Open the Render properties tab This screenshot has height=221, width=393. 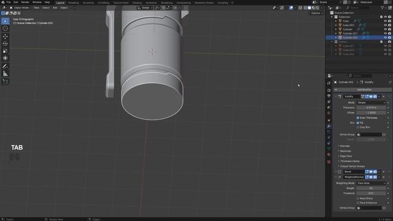point(329,90)
